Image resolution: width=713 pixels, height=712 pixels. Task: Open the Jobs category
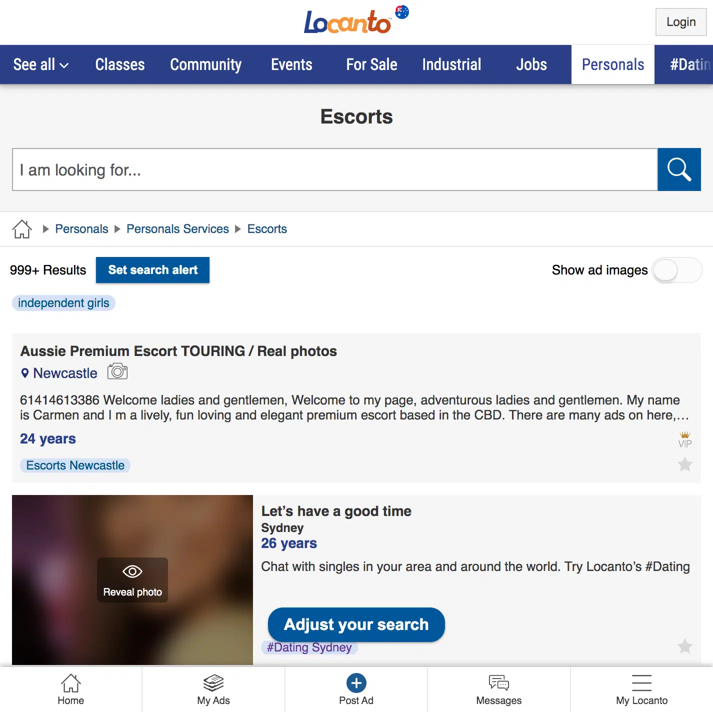click(x=531, y=64)
